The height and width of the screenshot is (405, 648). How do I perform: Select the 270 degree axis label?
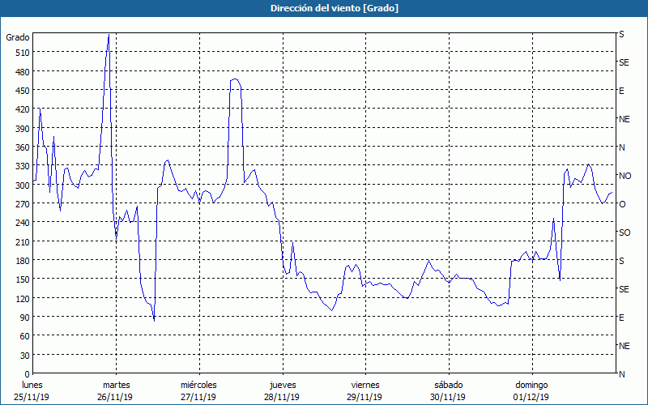23,204
